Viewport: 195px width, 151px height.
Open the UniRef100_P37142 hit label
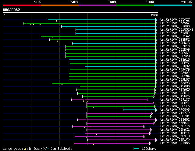coord(175,36)
